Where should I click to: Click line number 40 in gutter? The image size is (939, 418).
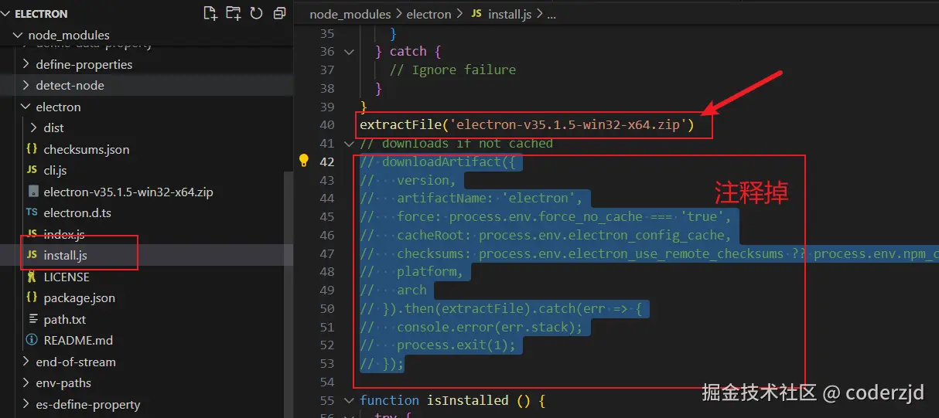click(x=326, y=124)
